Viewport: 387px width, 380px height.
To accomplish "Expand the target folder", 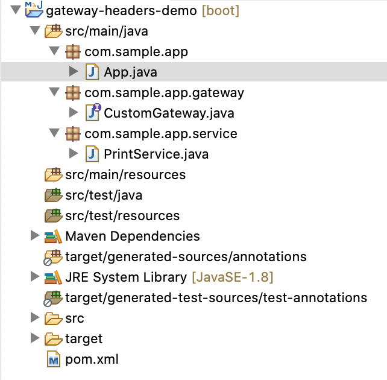I will tap(35, 338).
